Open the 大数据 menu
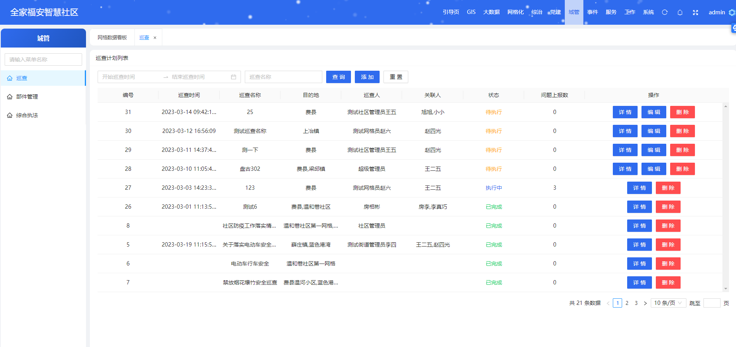 (491, 12)
